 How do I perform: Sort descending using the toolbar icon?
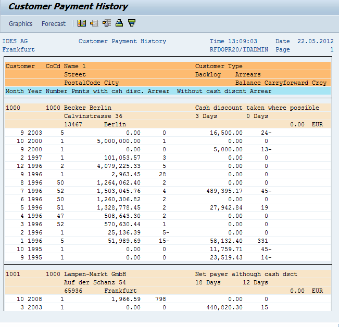132,23
